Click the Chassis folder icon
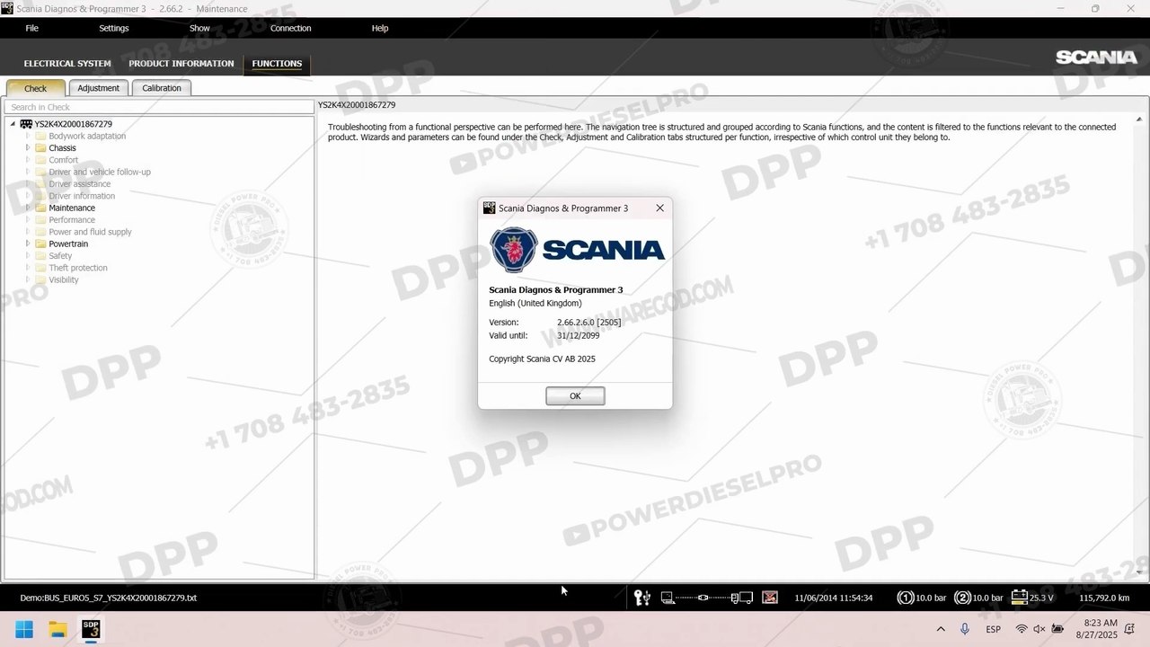1150x647 pixels. click(x=40, y=148)
